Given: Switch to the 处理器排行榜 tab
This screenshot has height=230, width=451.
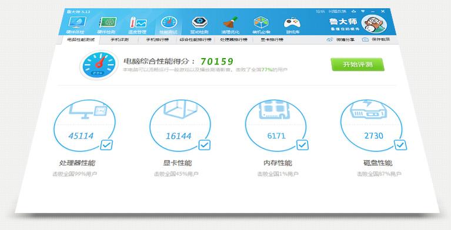Looking at the screenshot, I should [x=233, y=40].
